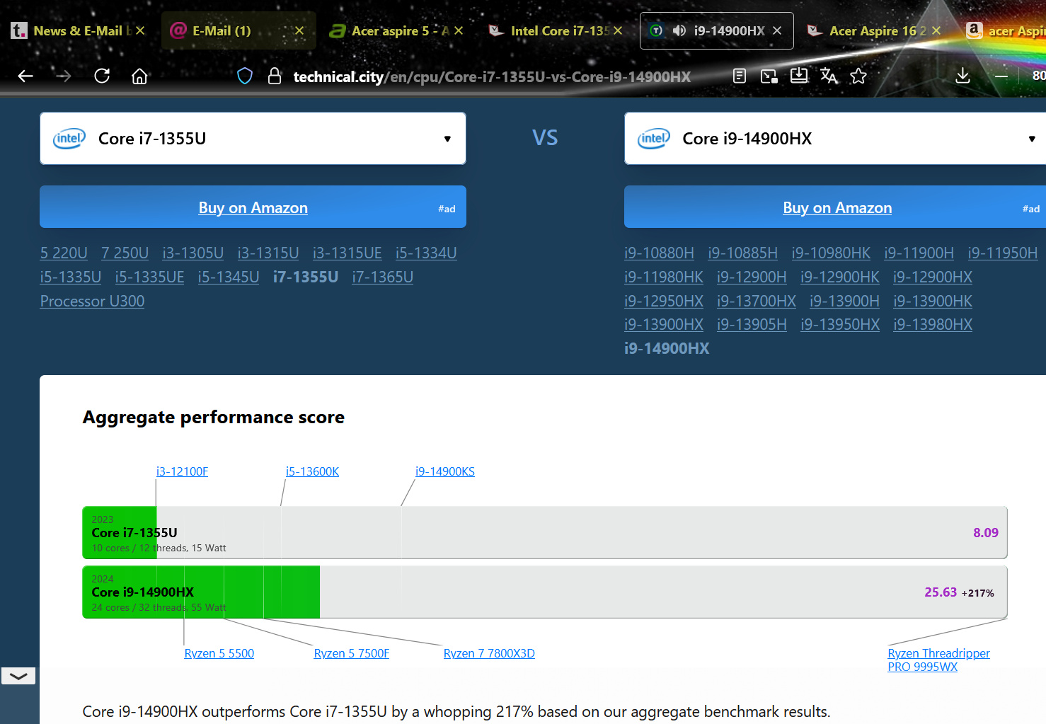
Task: Bookmark this page with the star
Action: (x=858, y=76)
